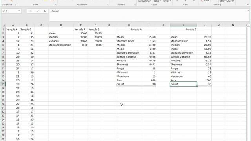Select Kurtosis label in column H
Screen dimensions: 251x141
tap(129, 61)
